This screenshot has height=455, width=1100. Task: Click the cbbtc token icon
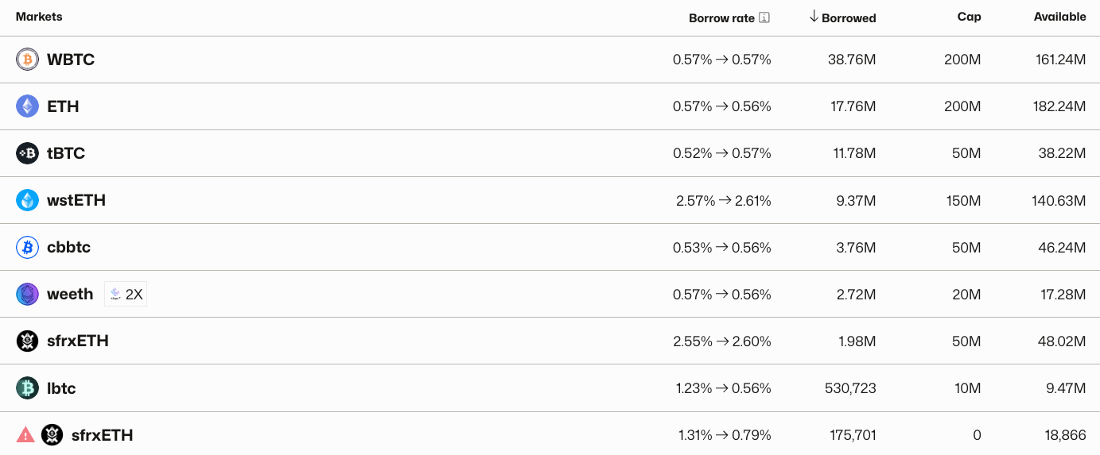click(x=27, y=247)
